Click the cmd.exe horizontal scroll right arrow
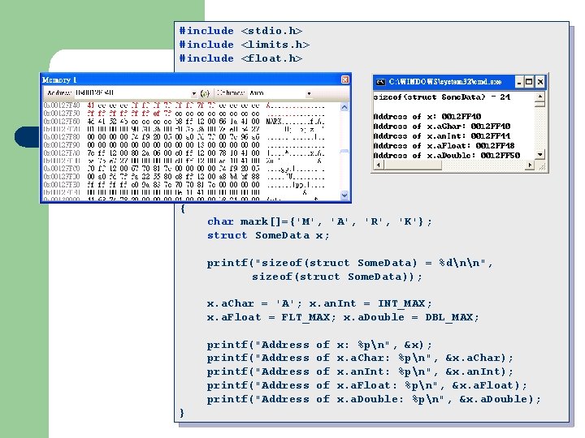Viewport: 585px width, 438px height. point(530,165)
